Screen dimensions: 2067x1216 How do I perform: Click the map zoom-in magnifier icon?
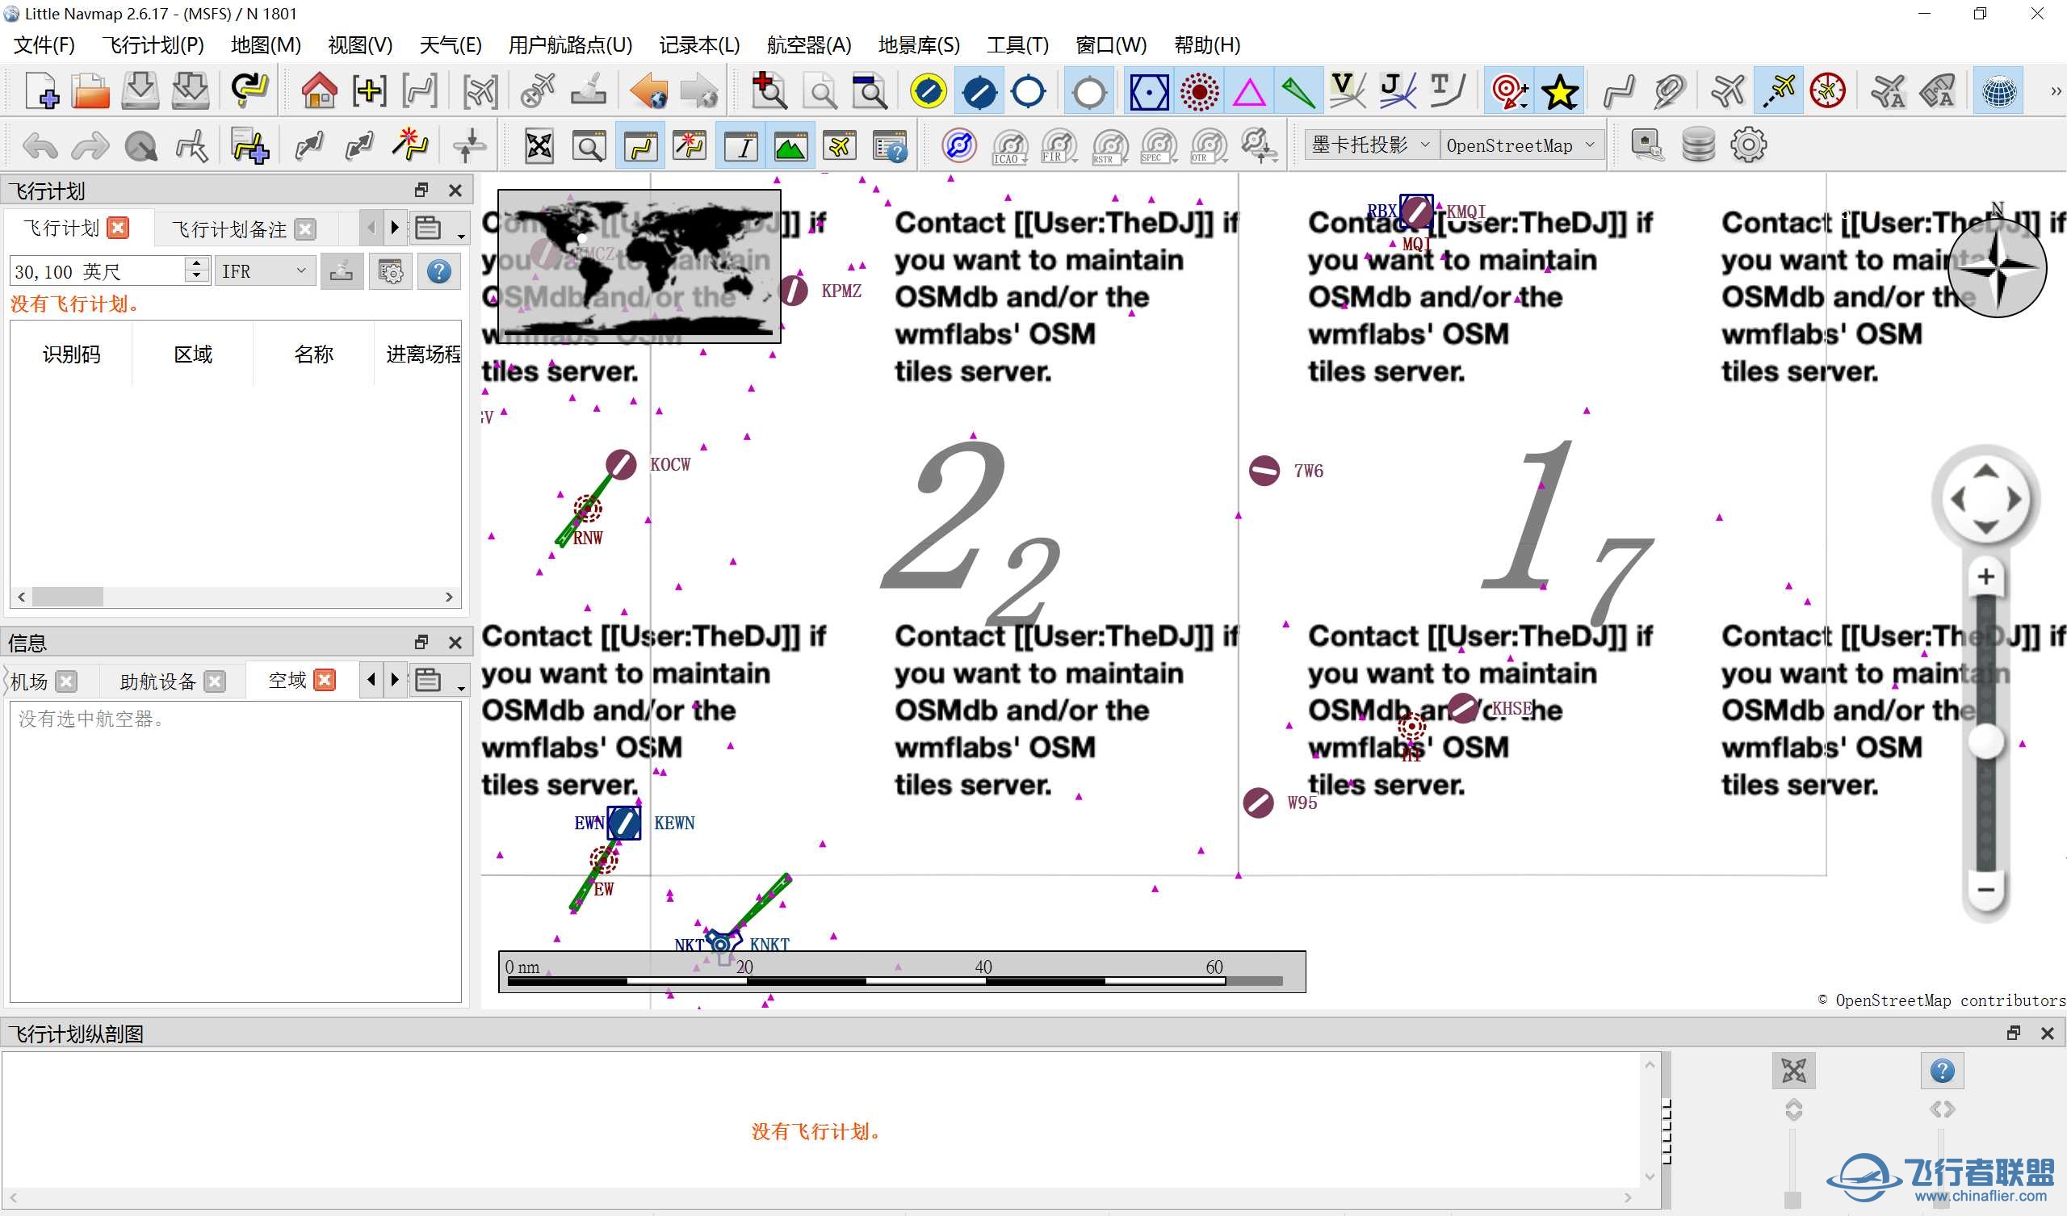point(769,90)
